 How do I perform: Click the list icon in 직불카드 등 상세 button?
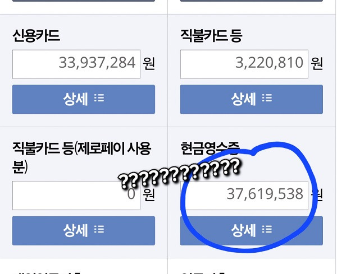[267, 98]
